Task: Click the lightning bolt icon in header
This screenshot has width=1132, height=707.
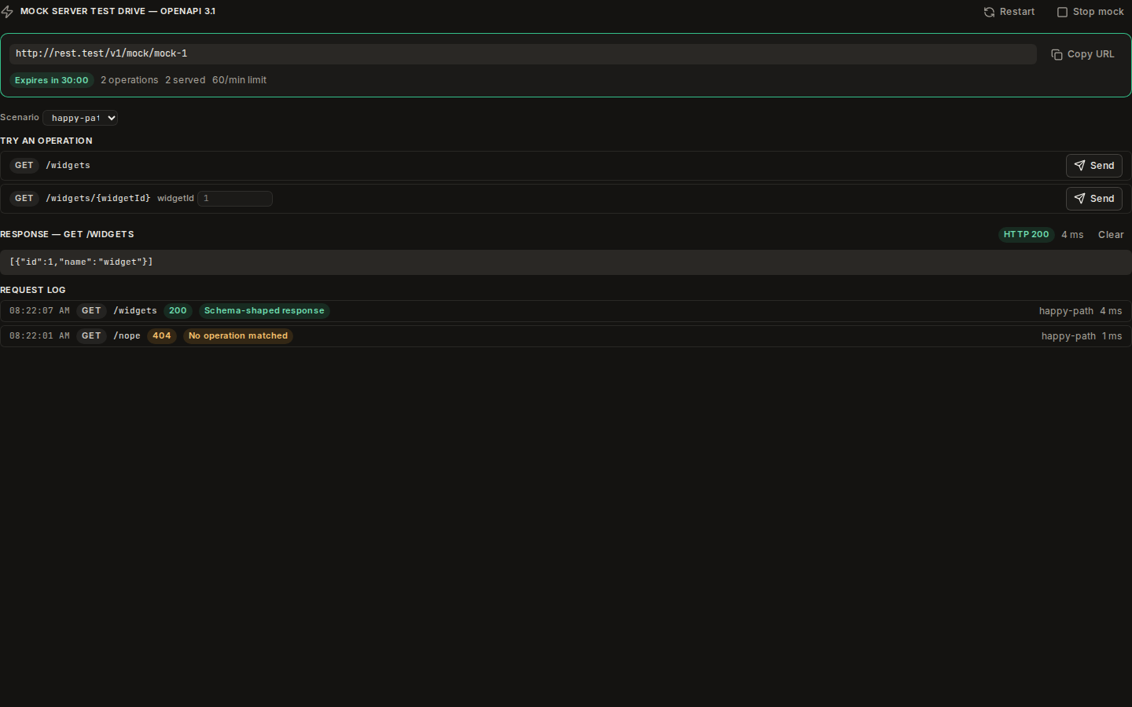Action: [x=7, y=12]
